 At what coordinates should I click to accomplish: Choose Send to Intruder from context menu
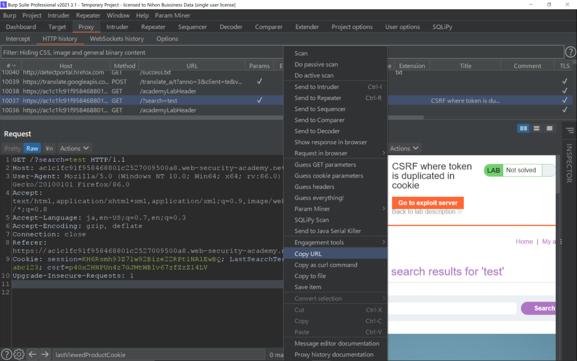(x=335, y=87)
